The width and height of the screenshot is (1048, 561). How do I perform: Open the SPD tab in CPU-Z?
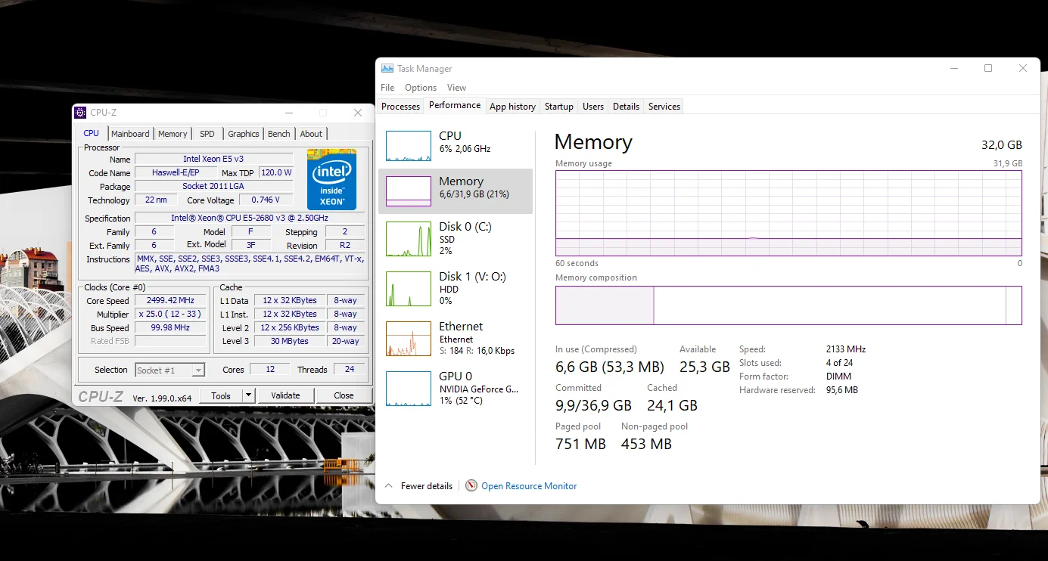[x=207, y=134]
